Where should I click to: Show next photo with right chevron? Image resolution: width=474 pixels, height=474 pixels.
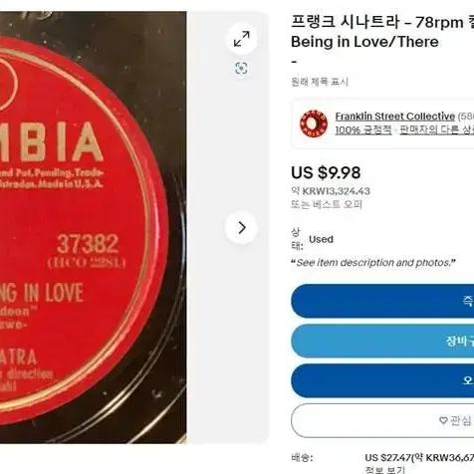[242, 227]
